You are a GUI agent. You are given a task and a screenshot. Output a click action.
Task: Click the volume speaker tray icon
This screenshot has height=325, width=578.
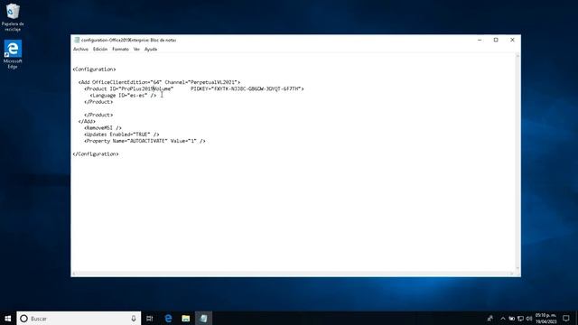point(529,319)
